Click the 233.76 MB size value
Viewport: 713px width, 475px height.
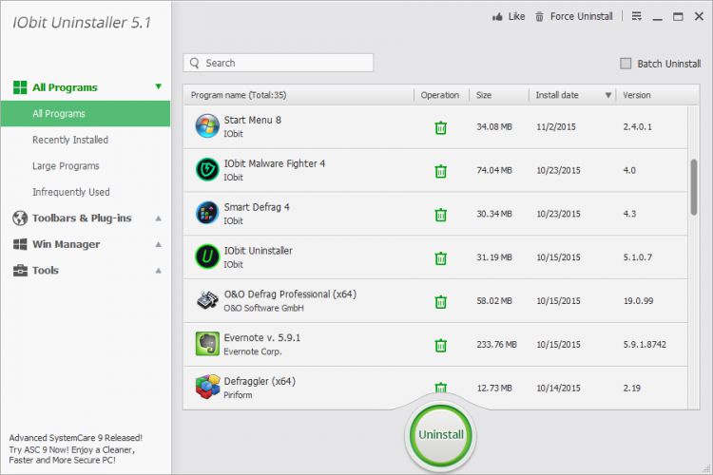tap(496, 345)
